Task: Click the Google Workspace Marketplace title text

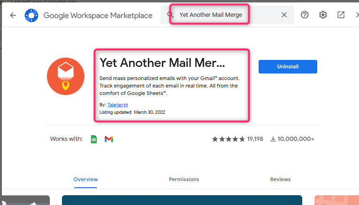Action: 98,15
